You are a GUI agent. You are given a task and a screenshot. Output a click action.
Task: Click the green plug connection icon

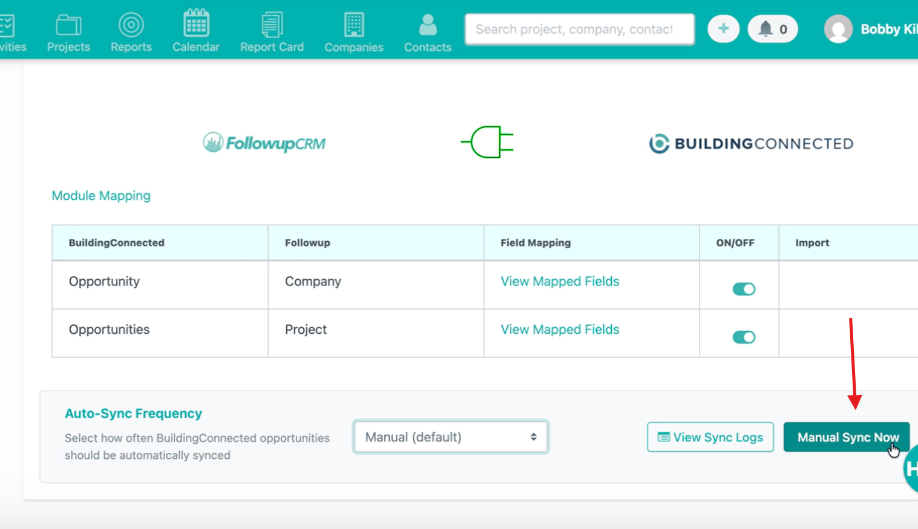[x=487, y=143]
